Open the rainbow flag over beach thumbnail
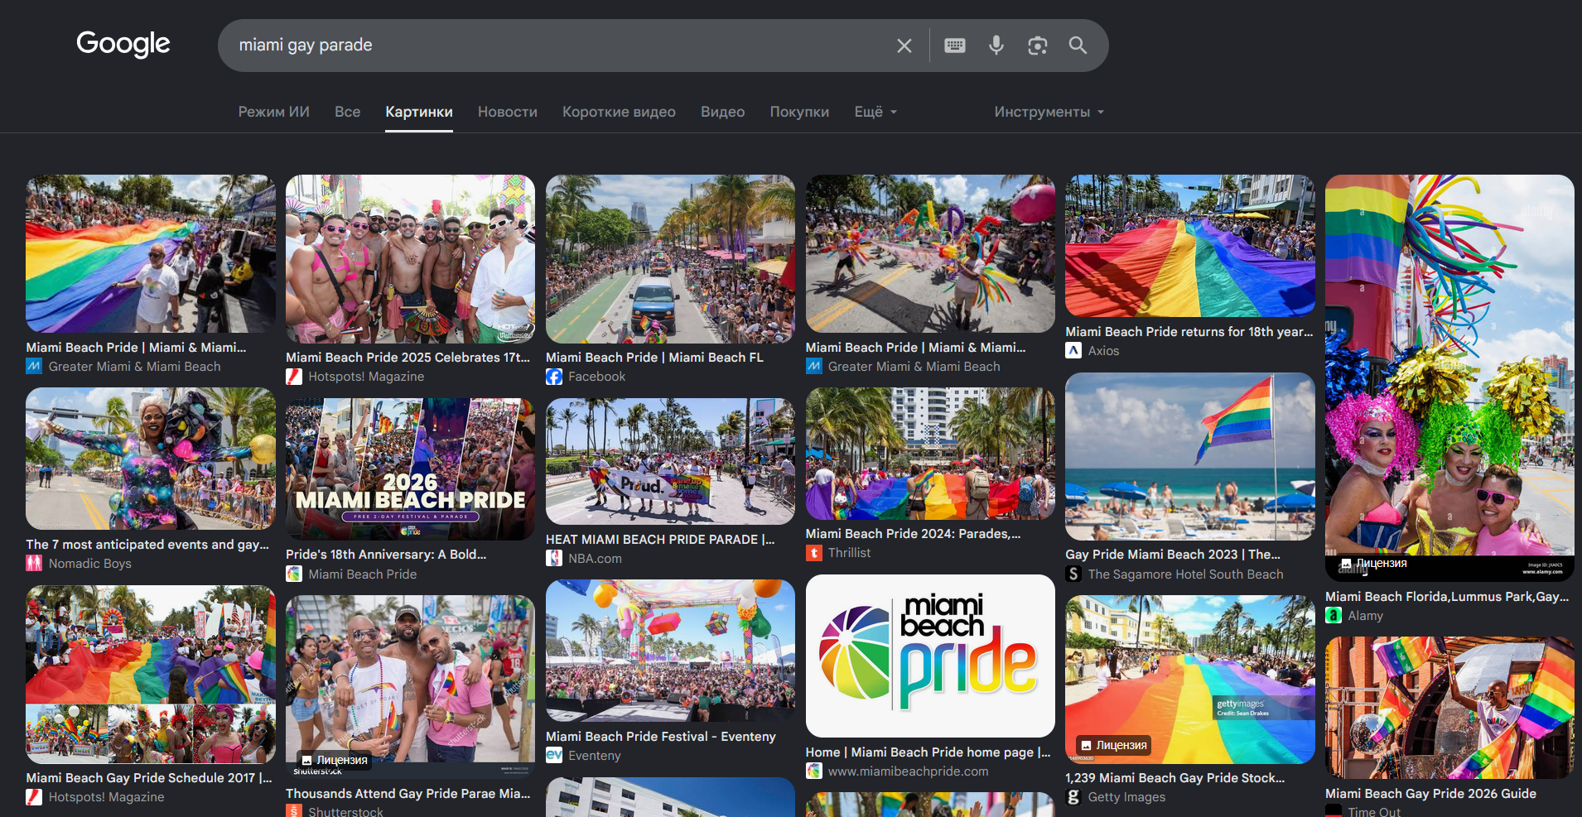 (1190, 456)
